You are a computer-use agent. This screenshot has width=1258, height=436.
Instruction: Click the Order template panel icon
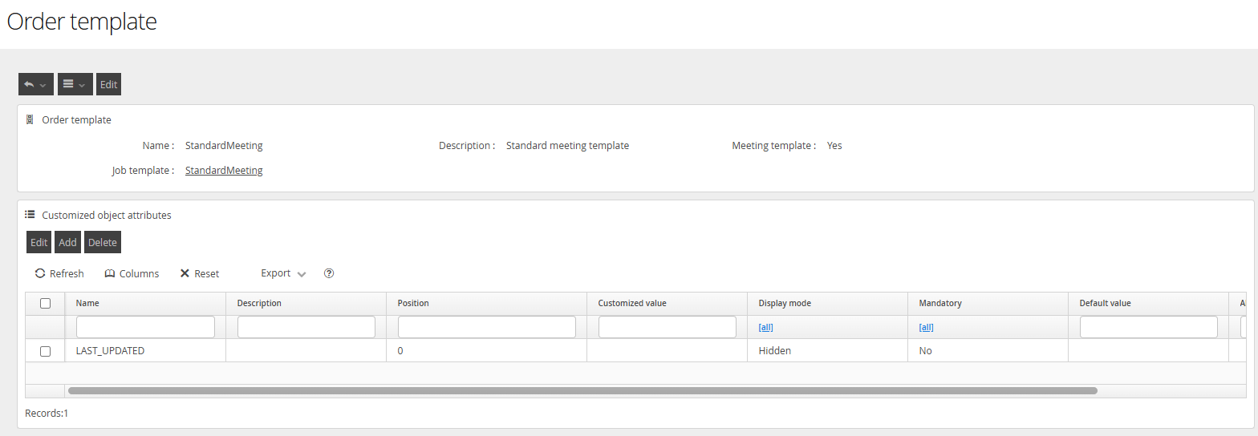click(30, 119)
